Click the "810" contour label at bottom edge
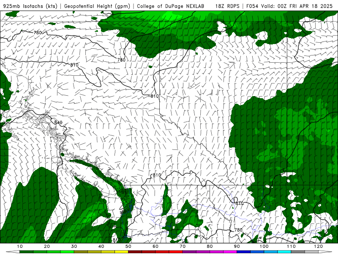Screen dimensions: 338x254 point(117,240)
